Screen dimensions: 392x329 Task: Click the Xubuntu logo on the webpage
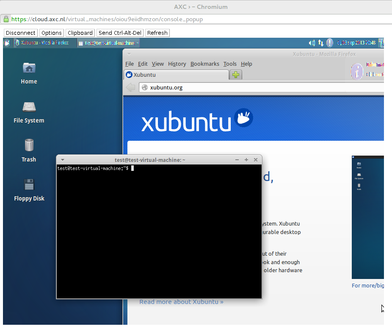(x=197, y=120)
